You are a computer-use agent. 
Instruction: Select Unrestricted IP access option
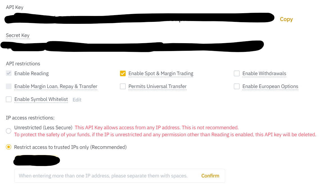(8, 131)
